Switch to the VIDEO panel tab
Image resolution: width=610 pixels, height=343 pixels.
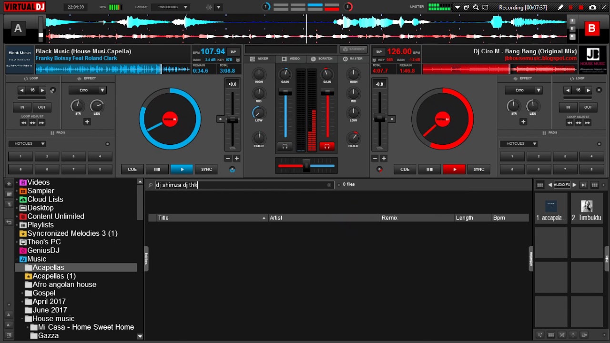tap(291, 59)
